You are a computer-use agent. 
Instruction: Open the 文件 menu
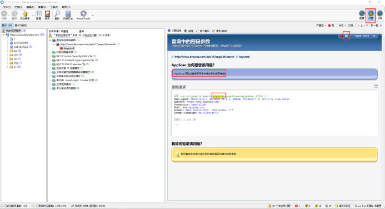pyautogui.click(x=7, y=7)
